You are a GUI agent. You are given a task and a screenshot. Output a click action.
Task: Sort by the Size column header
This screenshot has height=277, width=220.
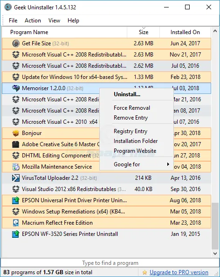tap(144, 32)
